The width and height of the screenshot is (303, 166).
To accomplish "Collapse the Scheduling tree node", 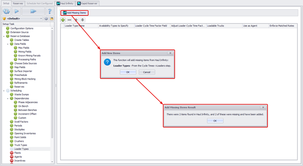I will tap(4, 91).
